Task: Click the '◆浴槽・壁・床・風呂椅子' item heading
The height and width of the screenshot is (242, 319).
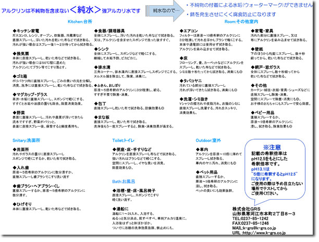Action: tap(134, 191)
